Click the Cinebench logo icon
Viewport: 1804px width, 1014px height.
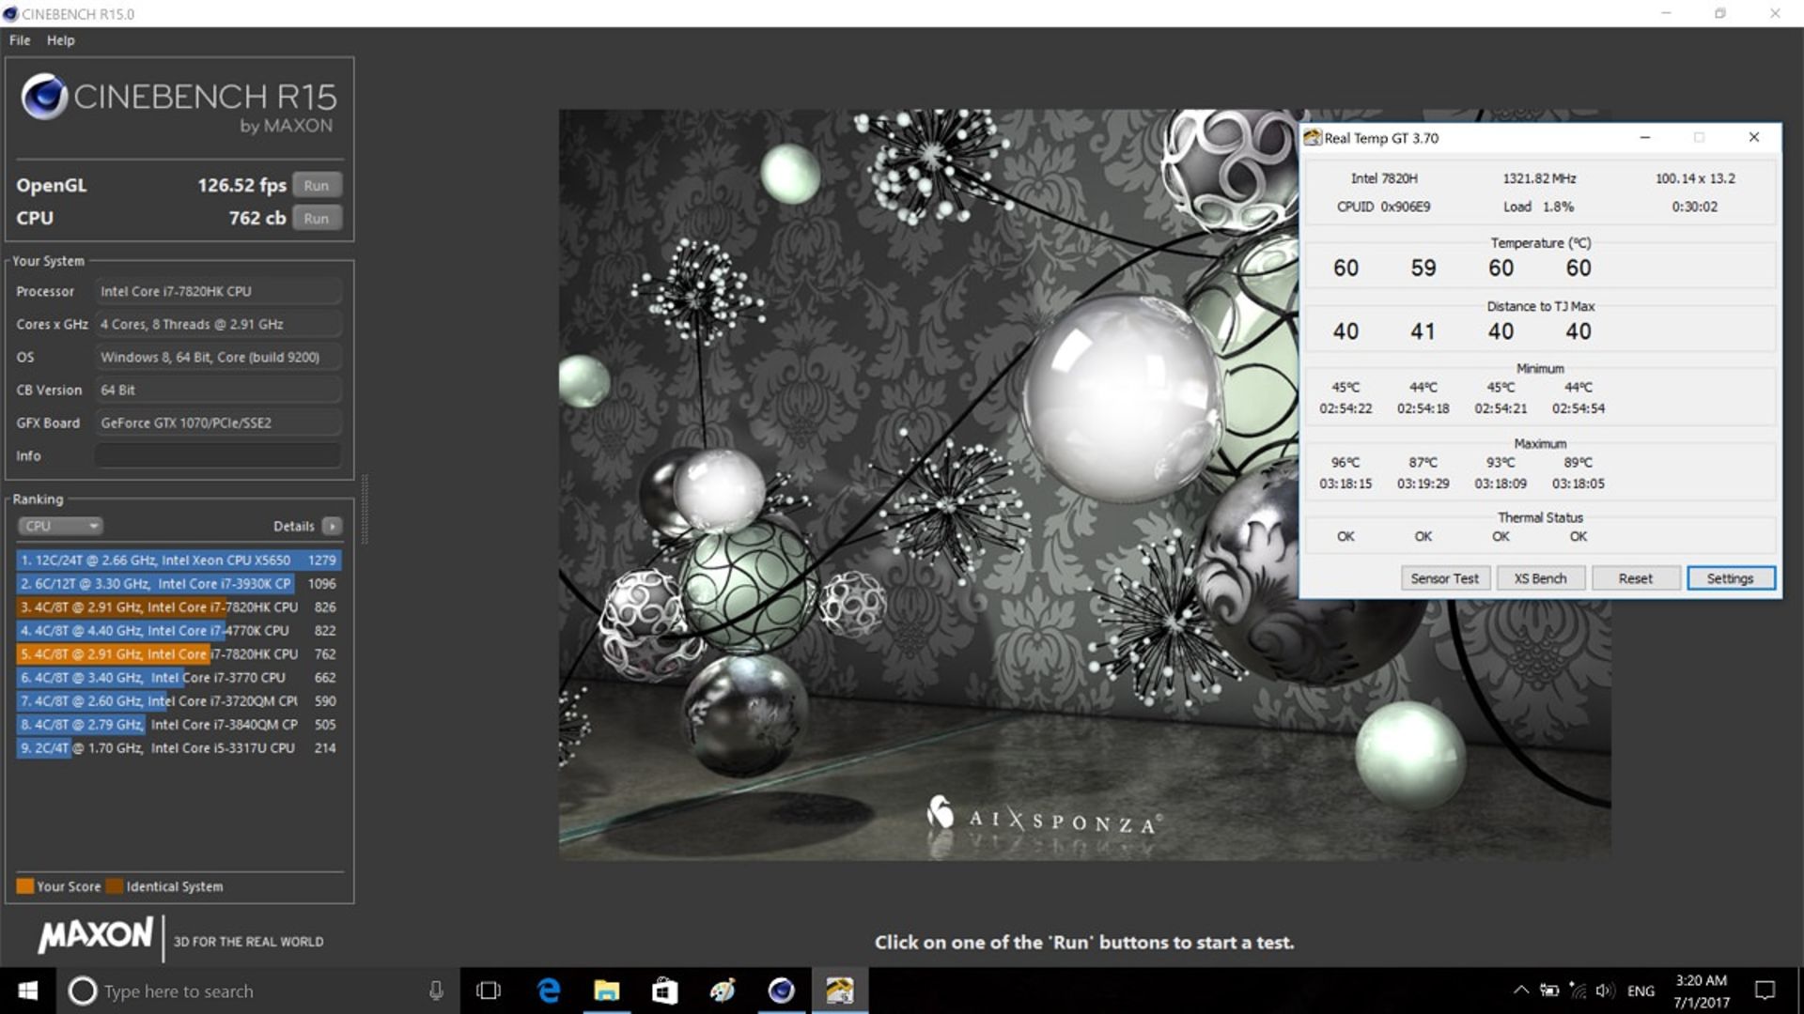(x=43, y=97)
